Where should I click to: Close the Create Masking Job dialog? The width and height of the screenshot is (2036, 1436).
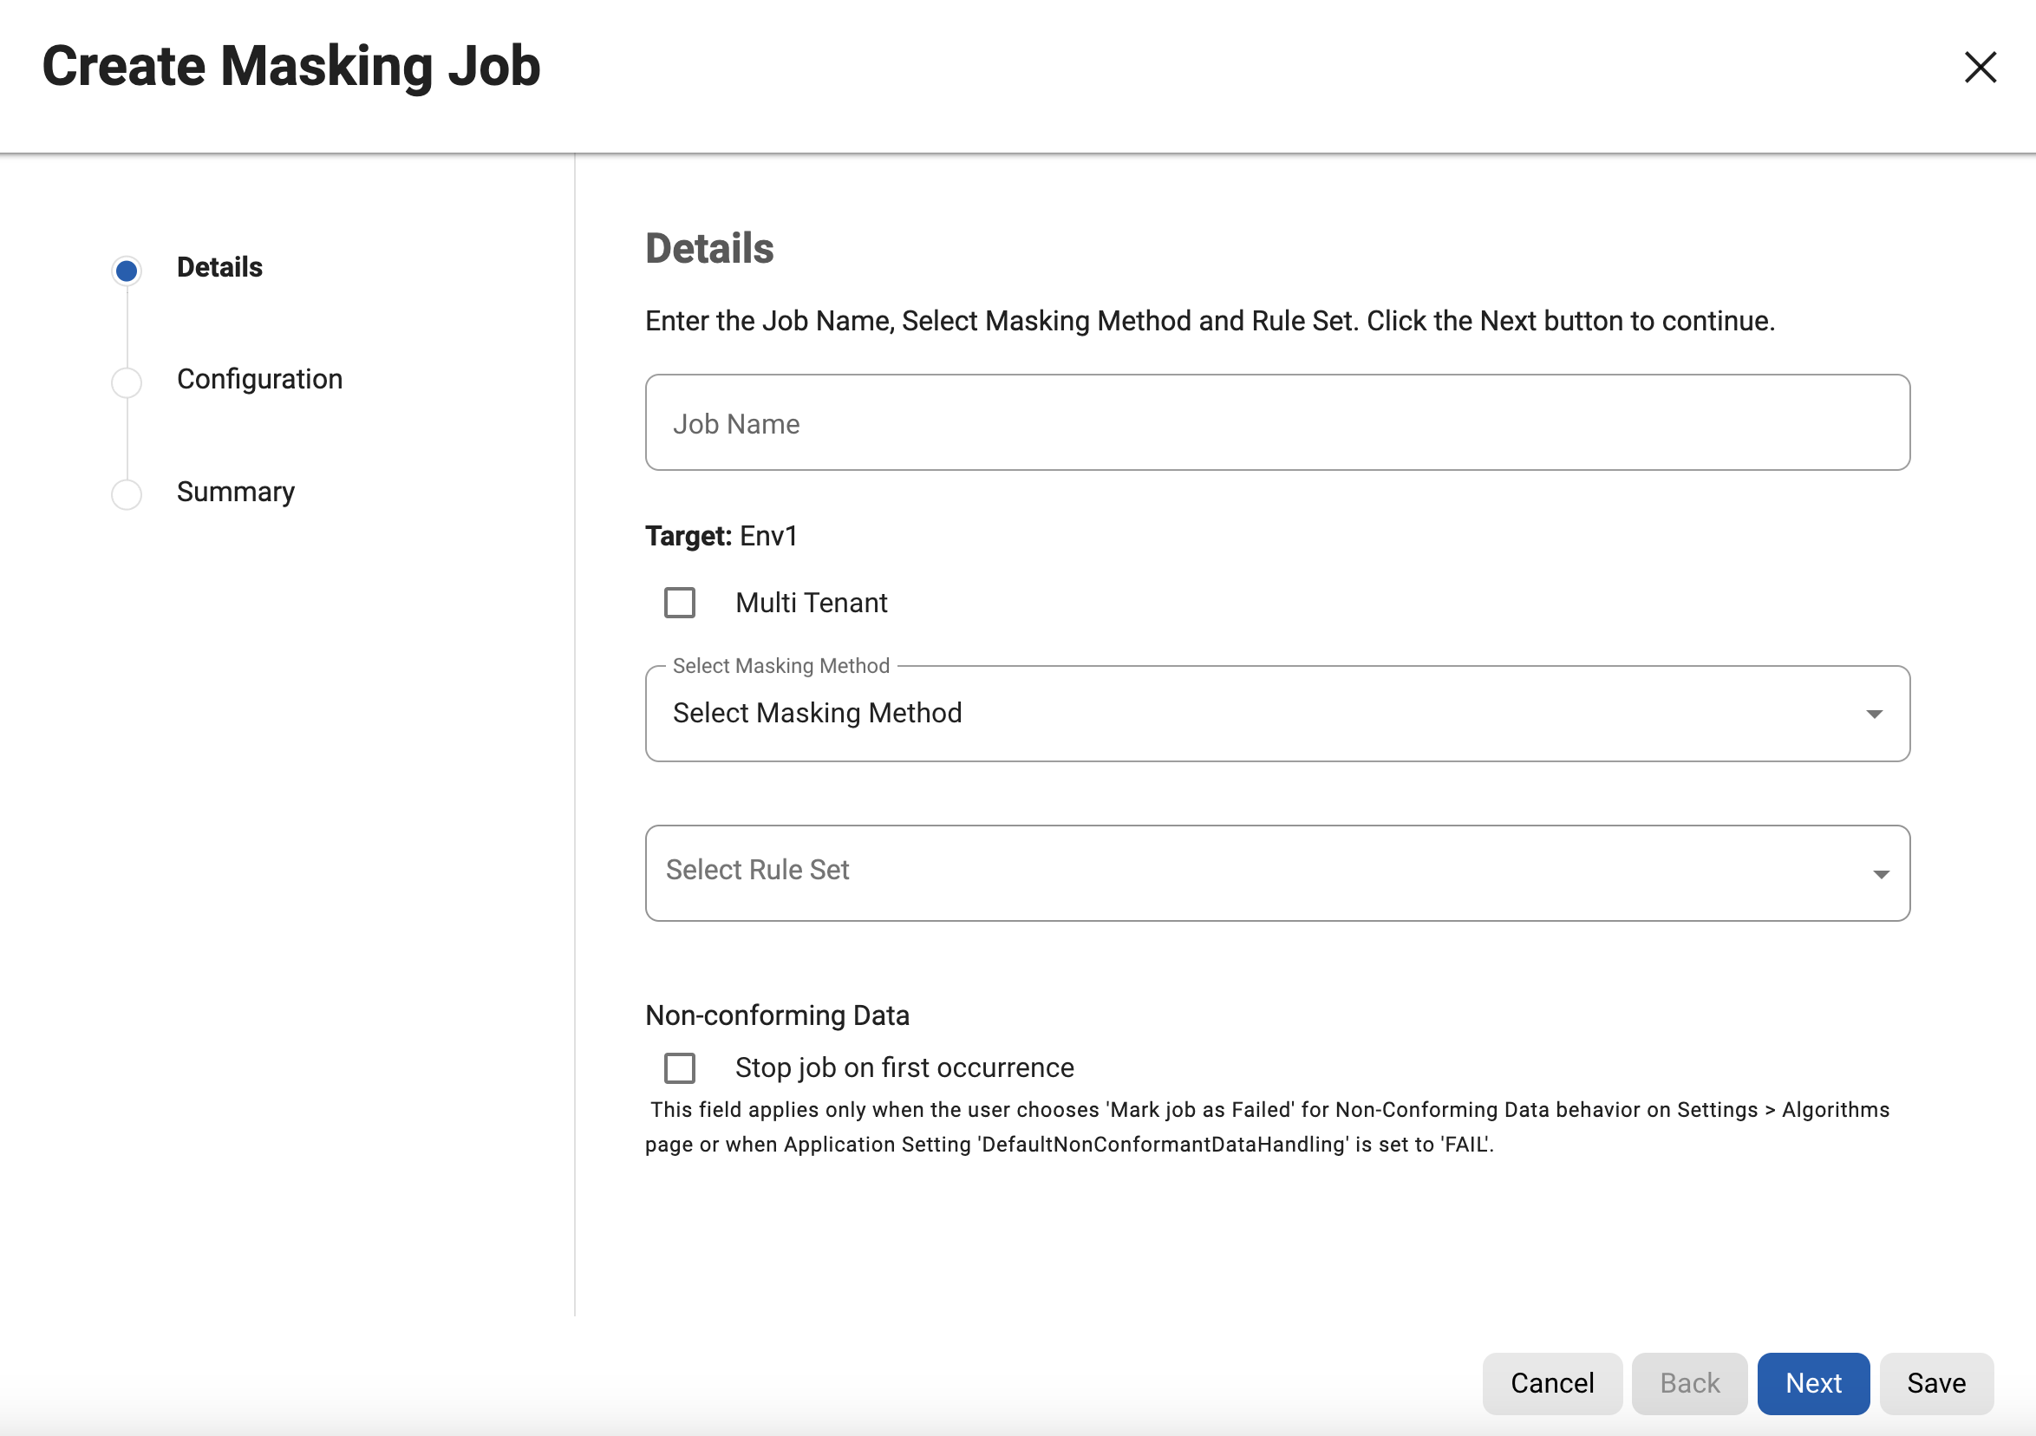coord(1981,67)
